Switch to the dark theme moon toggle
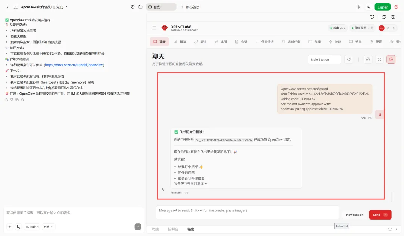This screenshot has height=236, width=404. tap(394, 28)
